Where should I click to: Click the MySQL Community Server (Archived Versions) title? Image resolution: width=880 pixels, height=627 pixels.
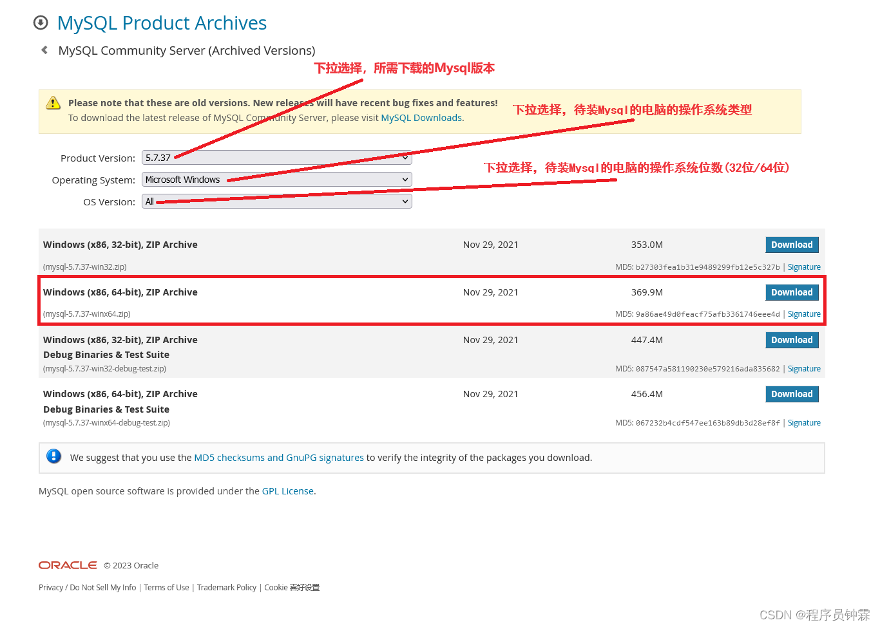pyautogui.click(x=187, y=50)
